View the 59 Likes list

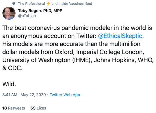(38, 108)
